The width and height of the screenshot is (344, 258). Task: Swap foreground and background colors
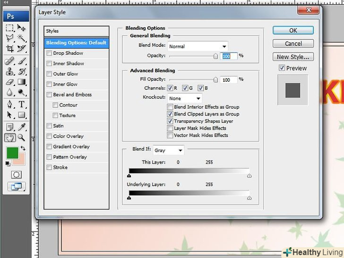click(23, 148)
